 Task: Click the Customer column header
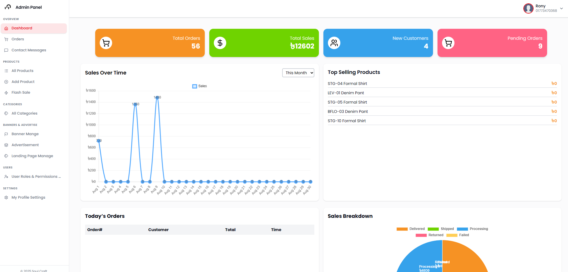click(x=158, y=230)
